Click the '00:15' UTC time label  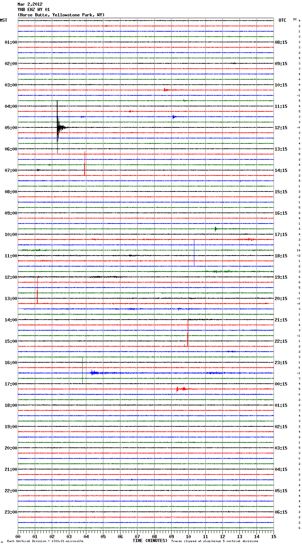281,384
